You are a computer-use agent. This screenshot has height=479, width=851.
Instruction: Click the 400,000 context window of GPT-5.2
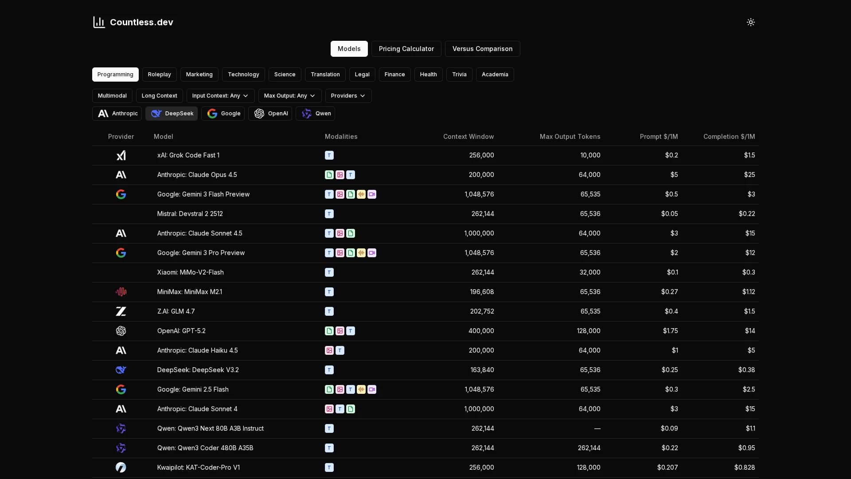point(481,331)
